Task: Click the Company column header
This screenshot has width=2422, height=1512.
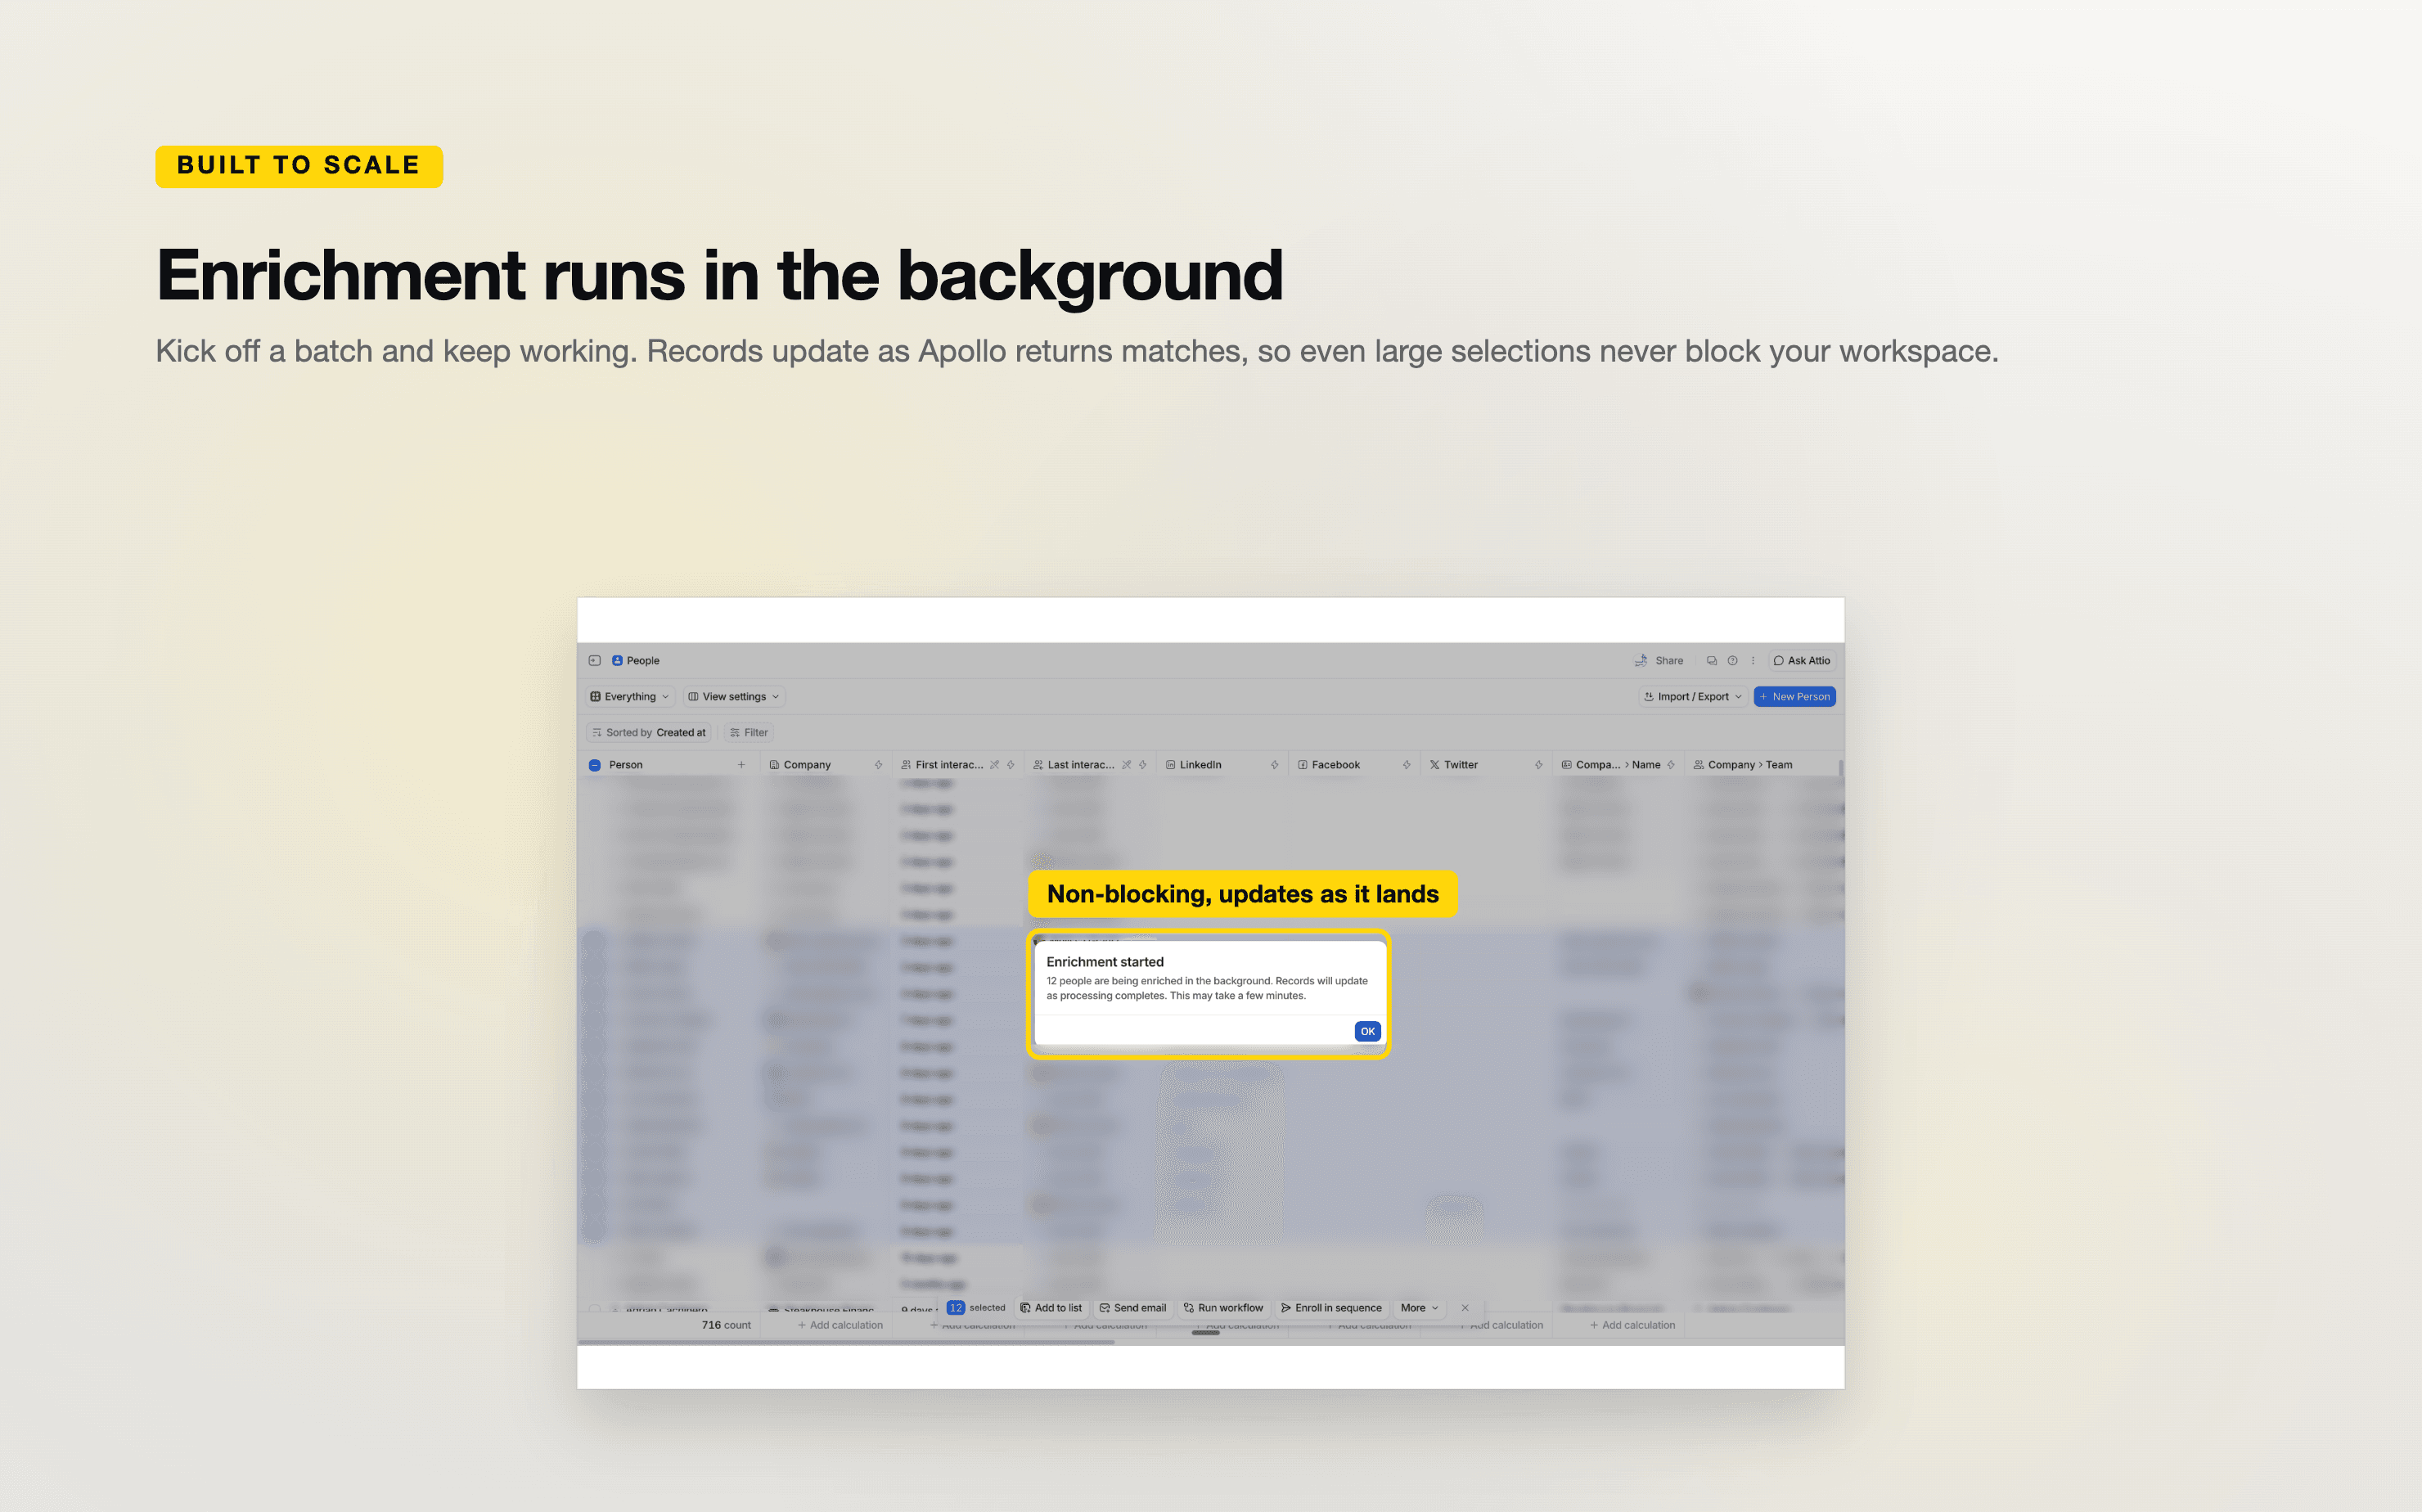Action: pos(825,765)
